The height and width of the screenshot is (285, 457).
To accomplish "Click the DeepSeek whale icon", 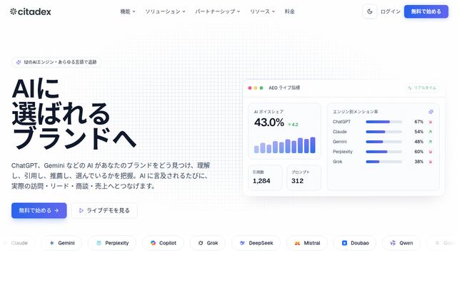I will 242,243.
